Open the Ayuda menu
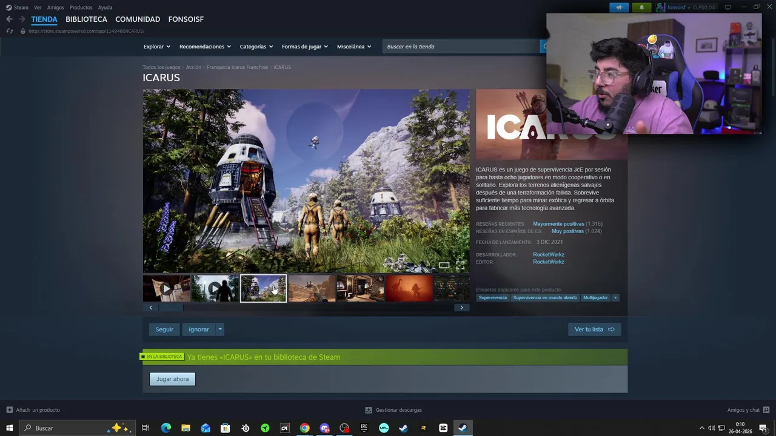The height and width of the screenshot is (436, 776). pos(105,7)
